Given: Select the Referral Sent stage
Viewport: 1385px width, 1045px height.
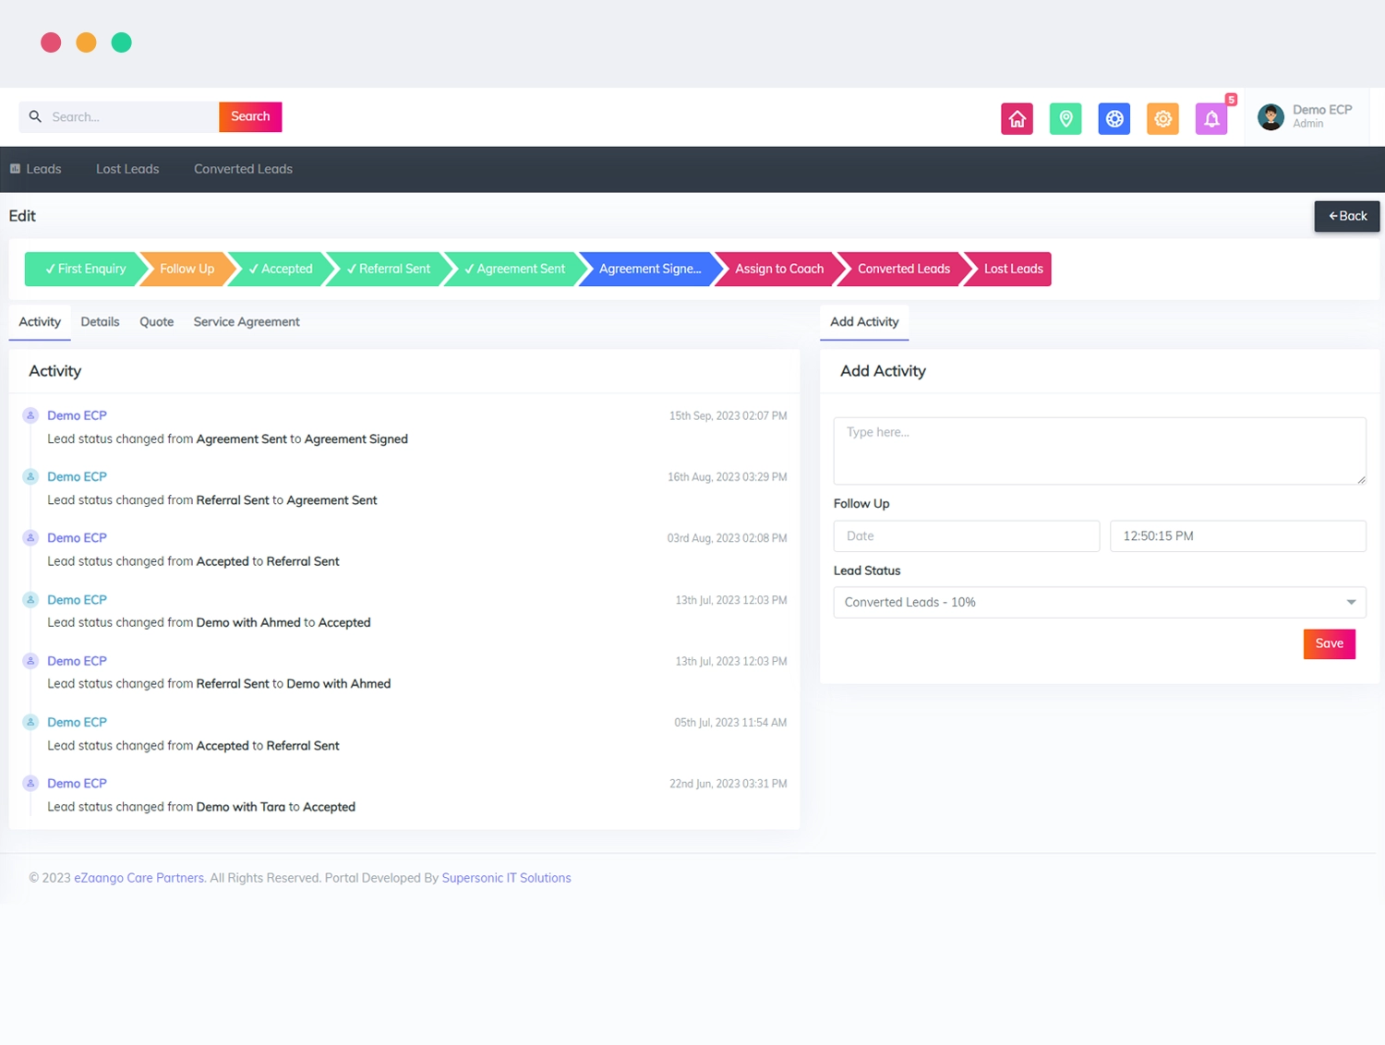Looking at the screenshot, I should [x=389, y=269].
